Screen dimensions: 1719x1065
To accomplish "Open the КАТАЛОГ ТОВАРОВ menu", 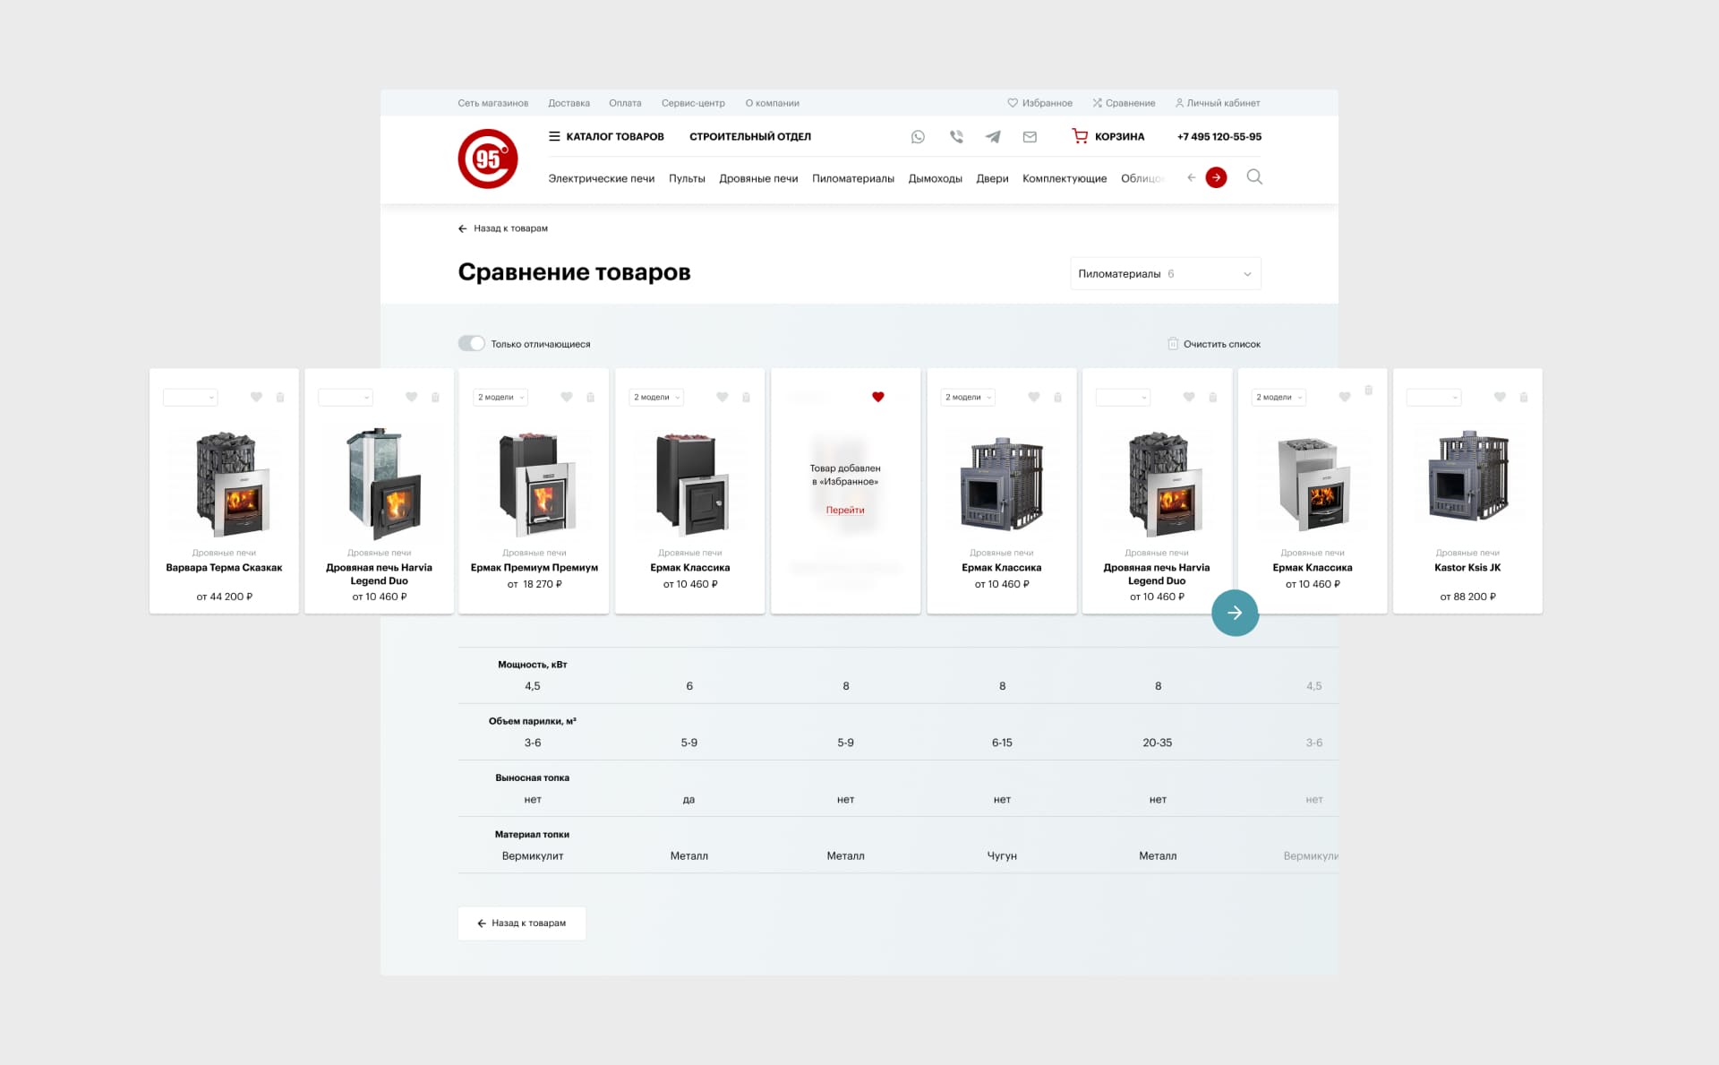I will coord(606,137).
